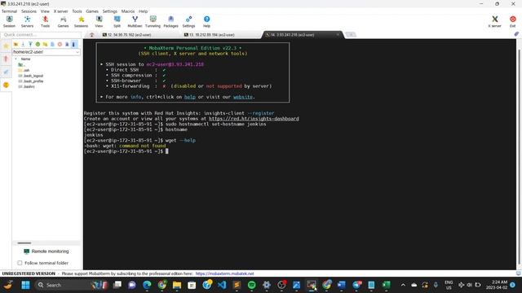
Task: Start the X server toolbar button
Action: [495, 22]
